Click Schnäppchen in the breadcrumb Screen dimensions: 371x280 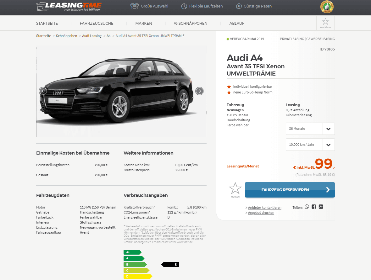pyautogui.click(x=66, y=36)
